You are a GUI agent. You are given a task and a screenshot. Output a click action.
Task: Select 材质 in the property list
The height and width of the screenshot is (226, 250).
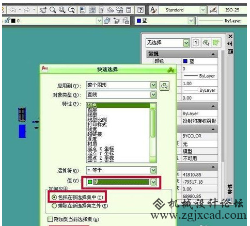click(92, 143)
